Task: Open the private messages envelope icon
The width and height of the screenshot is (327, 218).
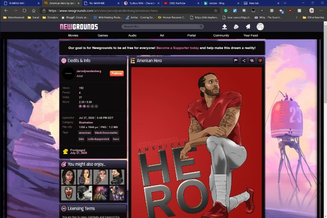Action: [x=236, y=27]
